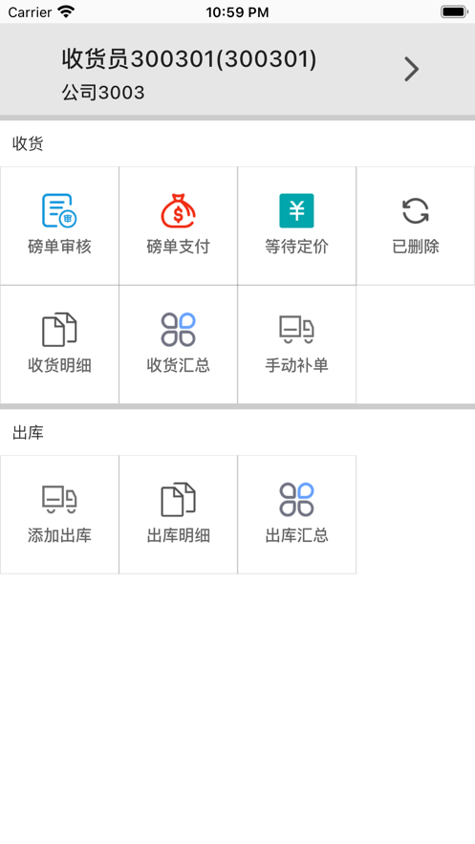Expand profile with the right chevron arrow

(412, 70)
